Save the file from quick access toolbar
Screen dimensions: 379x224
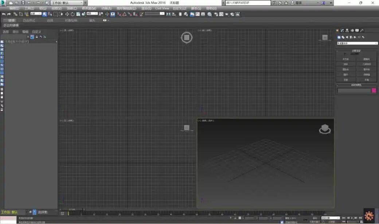click(x=23, y=3)
